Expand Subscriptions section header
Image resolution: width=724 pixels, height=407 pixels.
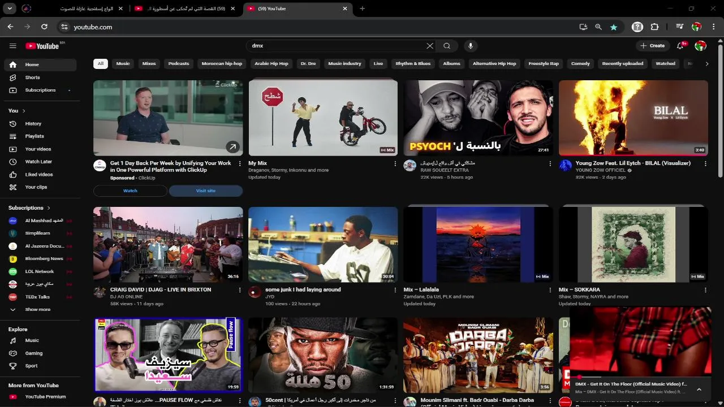click(x=29, y=208)
